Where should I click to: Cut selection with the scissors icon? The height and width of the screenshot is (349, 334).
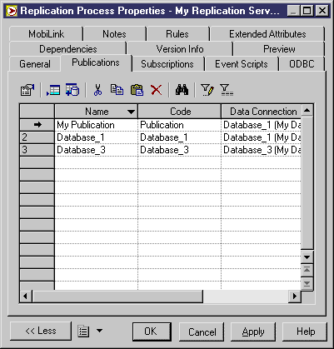97,90
